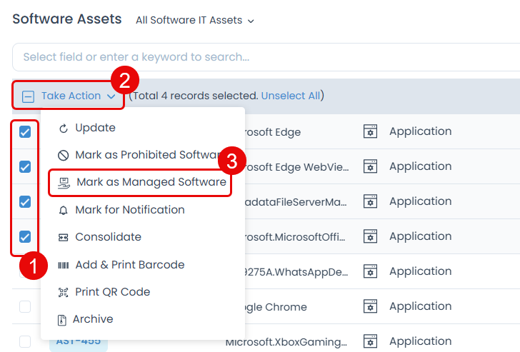This screenshot has width=520, height=352.
Task: Click the Archive file icon
Action: [62, 320]
